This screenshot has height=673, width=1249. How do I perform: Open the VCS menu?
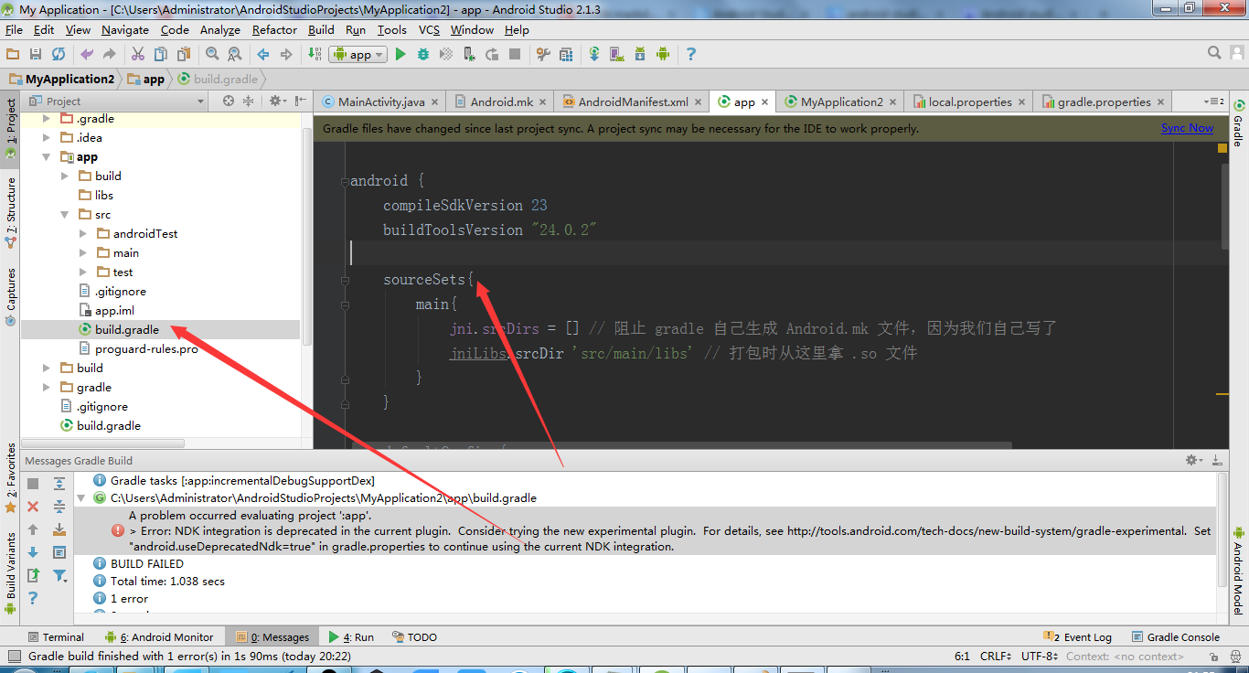429,30
